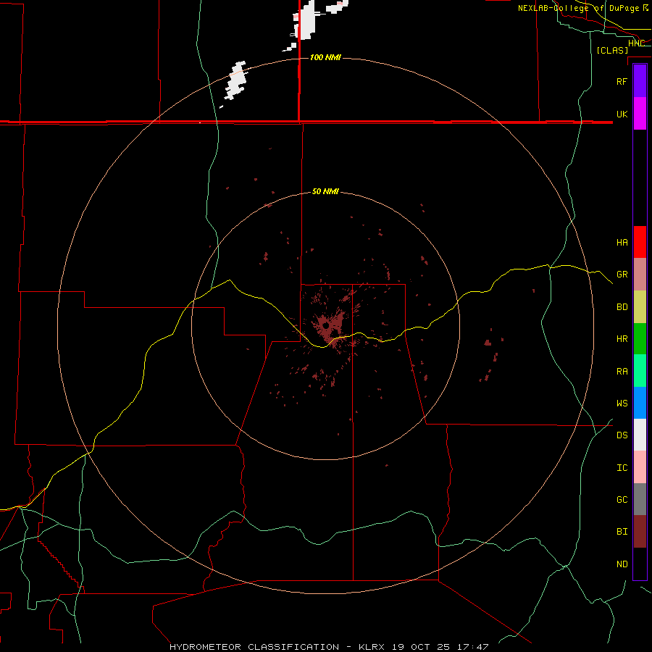Click the HA legend label

click(x=622, y=242)
